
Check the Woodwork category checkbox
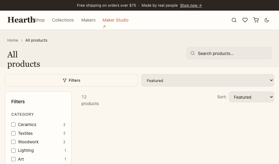[x=13, y=142]
